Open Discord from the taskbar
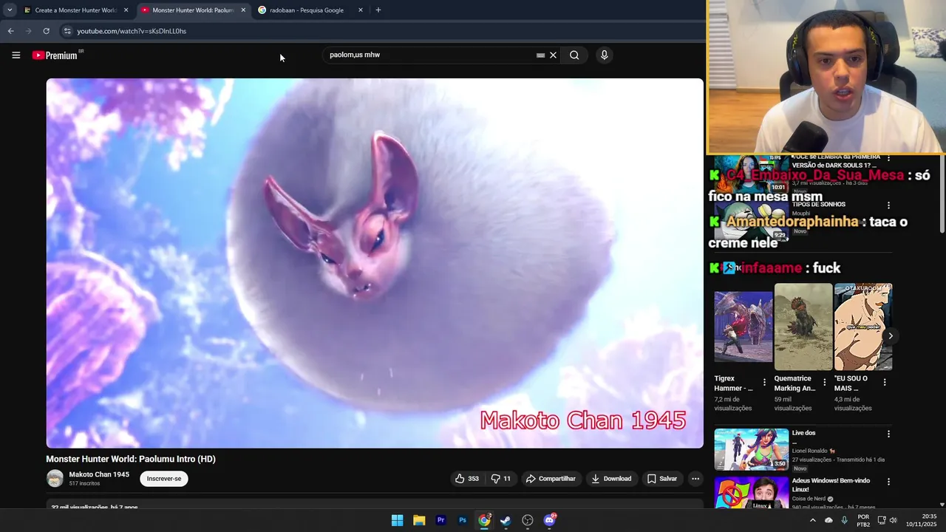The width and height of the screenshot is (946, 532). pos(550,520)
